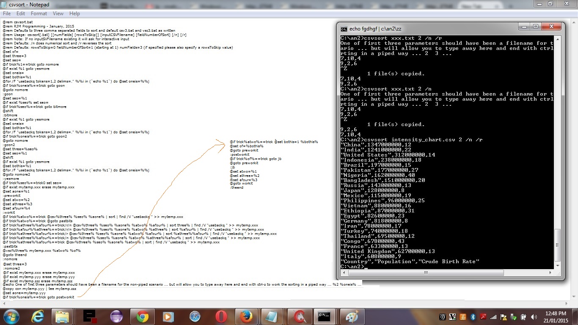Click the '@goto theend' line below pastbits
The image size is (578, 325).
[x=14, y=255]
